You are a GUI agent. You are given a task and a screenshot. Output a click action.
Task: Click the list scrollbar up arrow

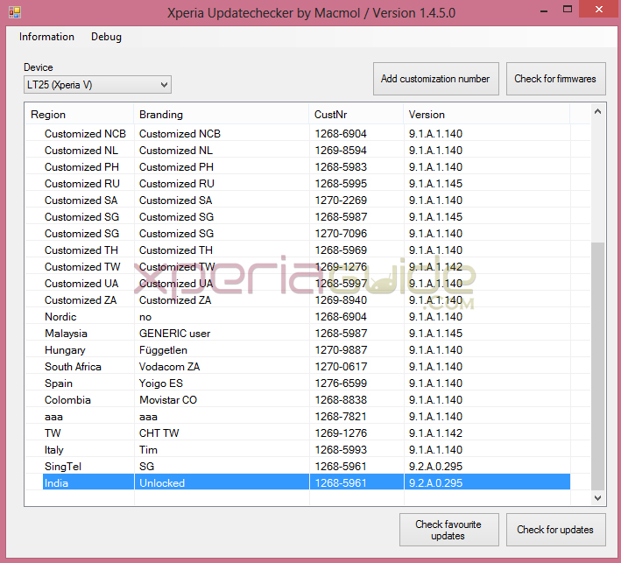[597, 112]
